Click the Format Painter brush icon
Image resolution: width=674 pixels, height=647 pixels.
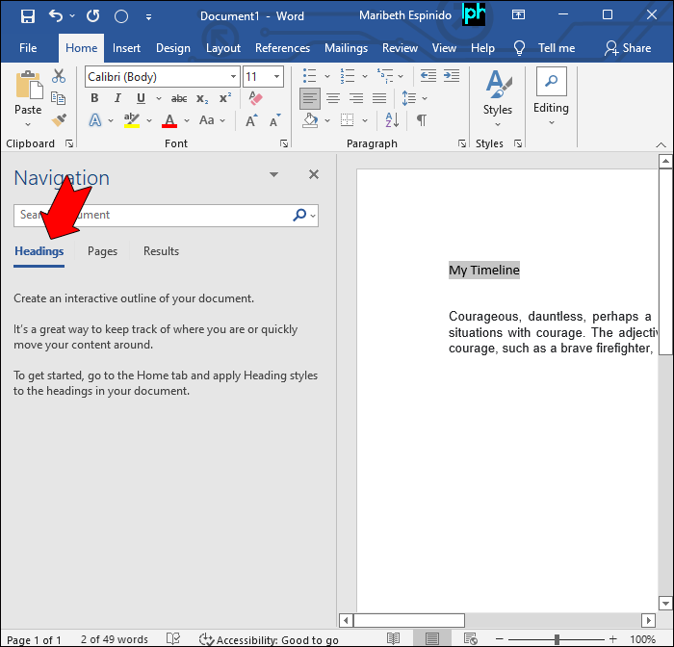59,120
